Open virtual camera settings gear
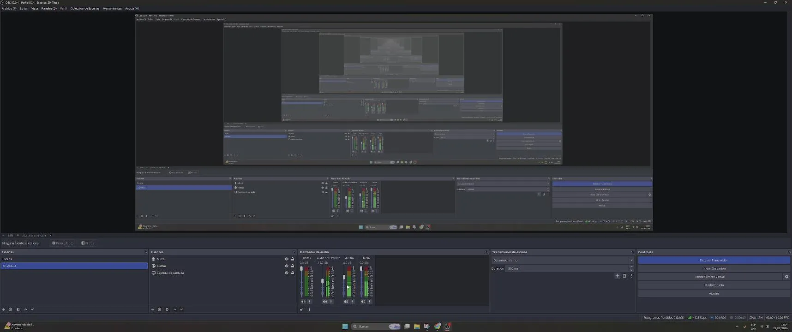Image resolution: width=792 pixels, height=332 pixels. (787, 277)
